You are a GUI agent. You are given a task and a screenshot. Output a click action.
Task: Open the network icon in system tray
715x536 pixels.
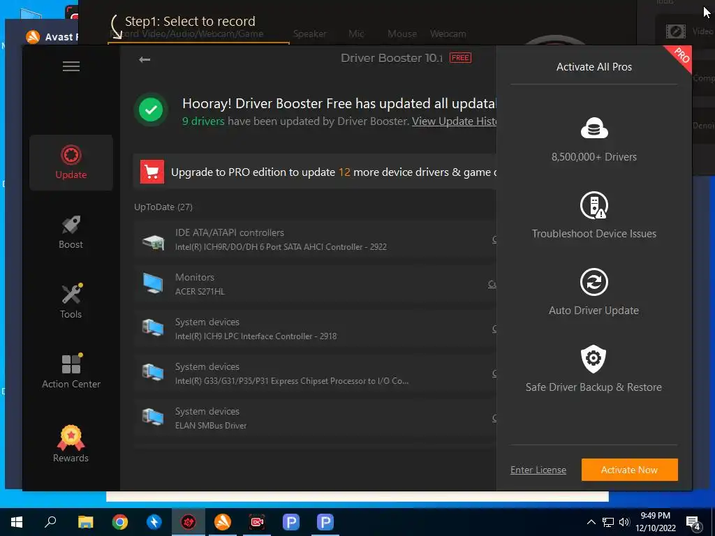pyautogui.click(x=608, y=522)
